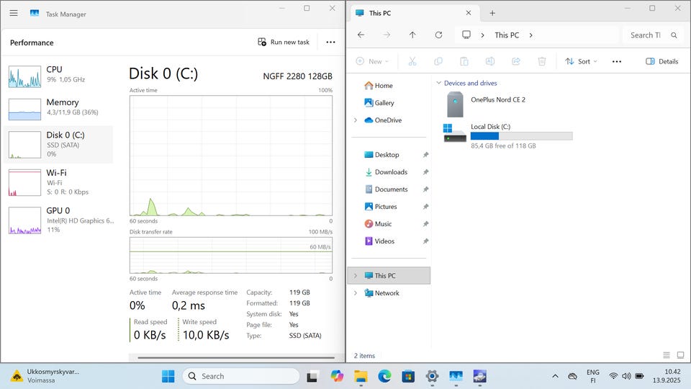Open Task Manager hamburger navigation menu

pyautogui.click(x=14, y=13)
